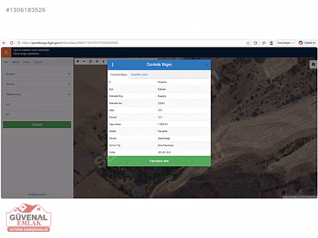Open the Copilot Sohbet et button
The image size is (318, 238).
pos(307,43)
